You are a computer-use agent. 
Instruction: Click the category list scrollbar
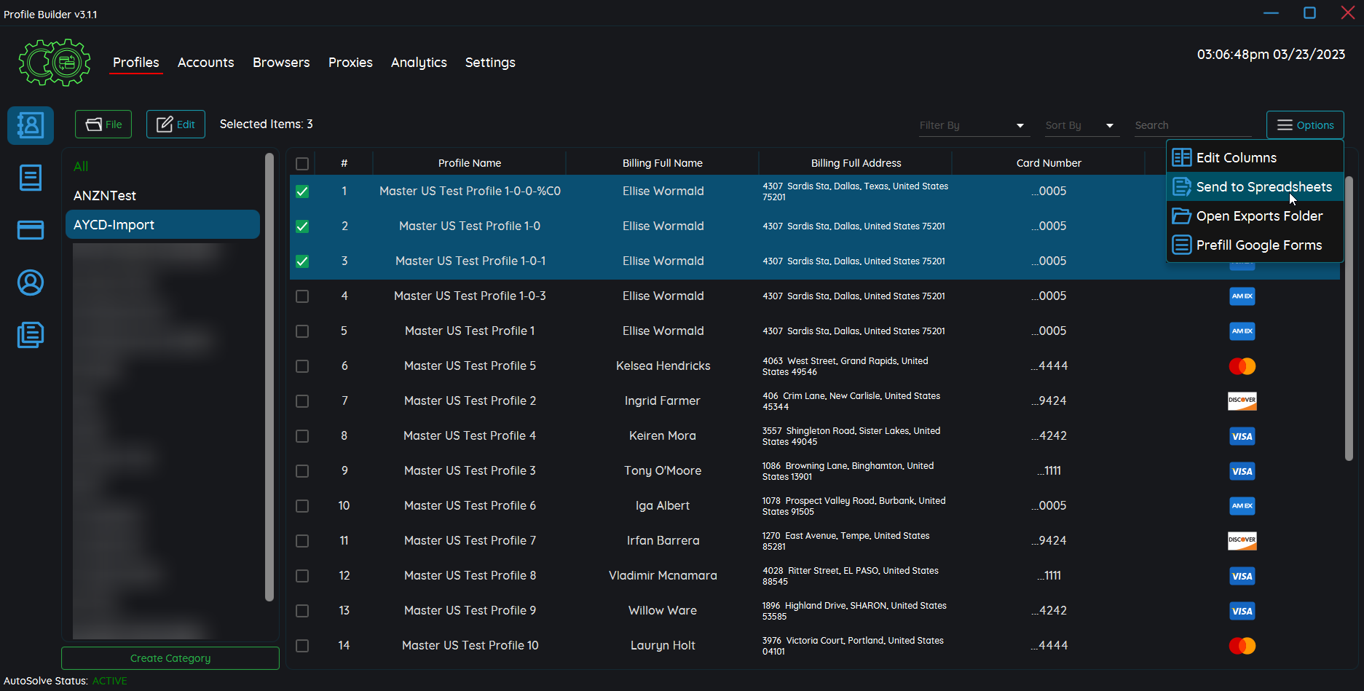[269, 377]
